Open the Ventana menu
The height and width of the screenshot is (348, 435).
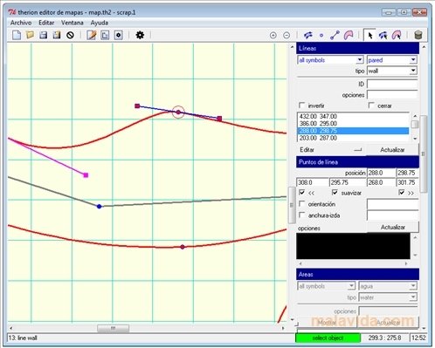point(72,23)
